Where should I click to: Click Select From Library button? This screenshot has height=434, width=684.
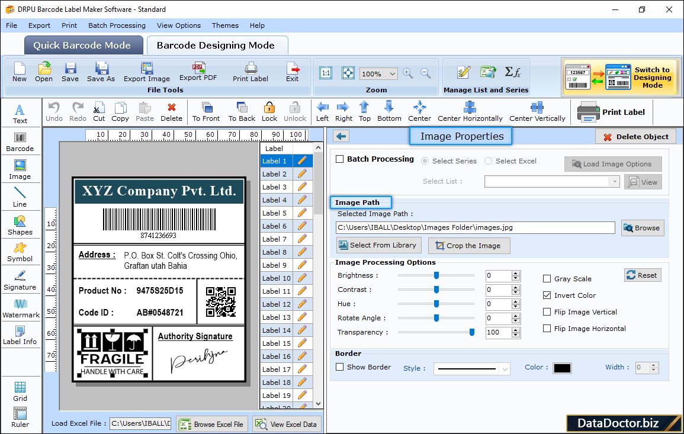pyautogui.click(x=378, y=245)
